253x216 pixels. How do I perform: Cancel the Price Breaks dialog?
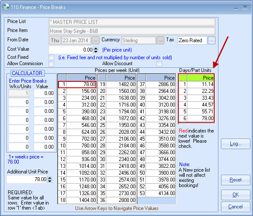(x=236, y=207)
